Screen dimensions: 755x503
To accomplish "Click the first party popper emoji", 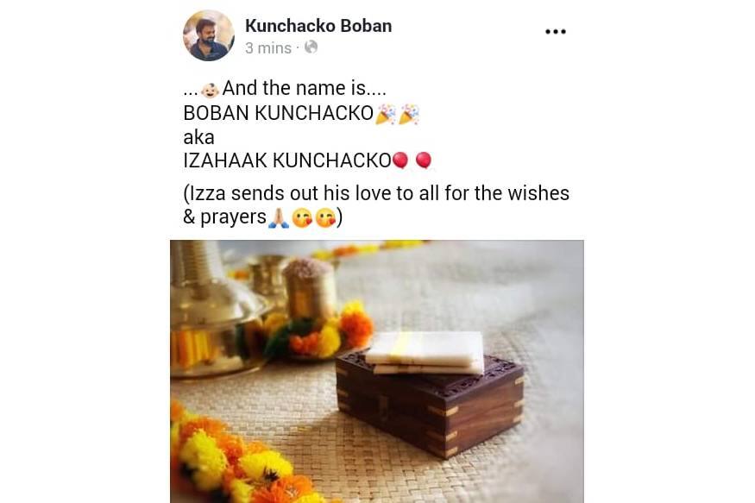I will [x=385, y=115].
